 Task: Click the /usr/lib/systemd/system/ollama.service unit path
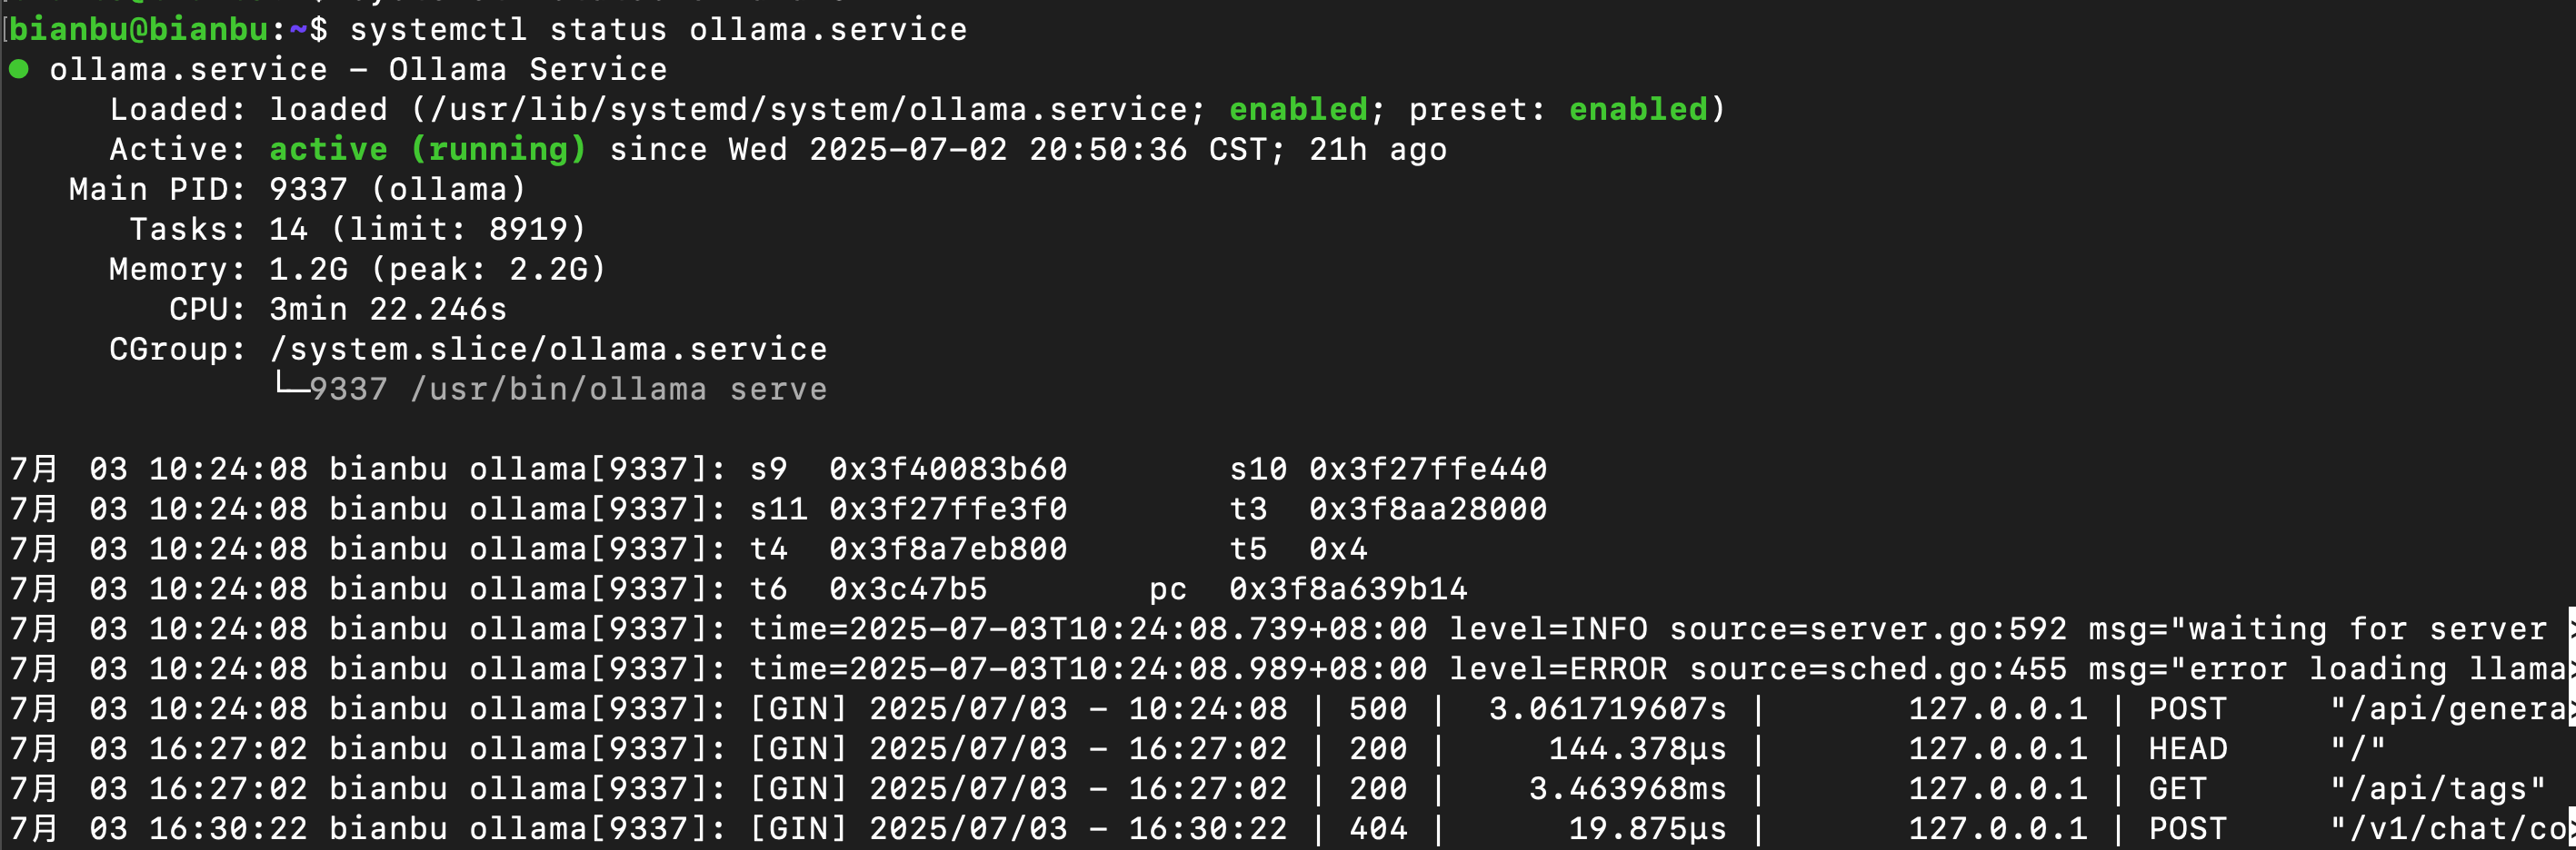(x=808, y=109)
